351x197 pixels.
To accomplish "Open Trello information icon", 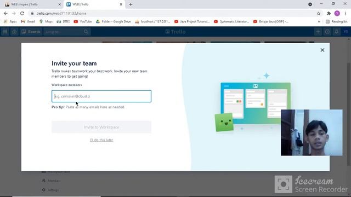I will (x=327, y=32).
